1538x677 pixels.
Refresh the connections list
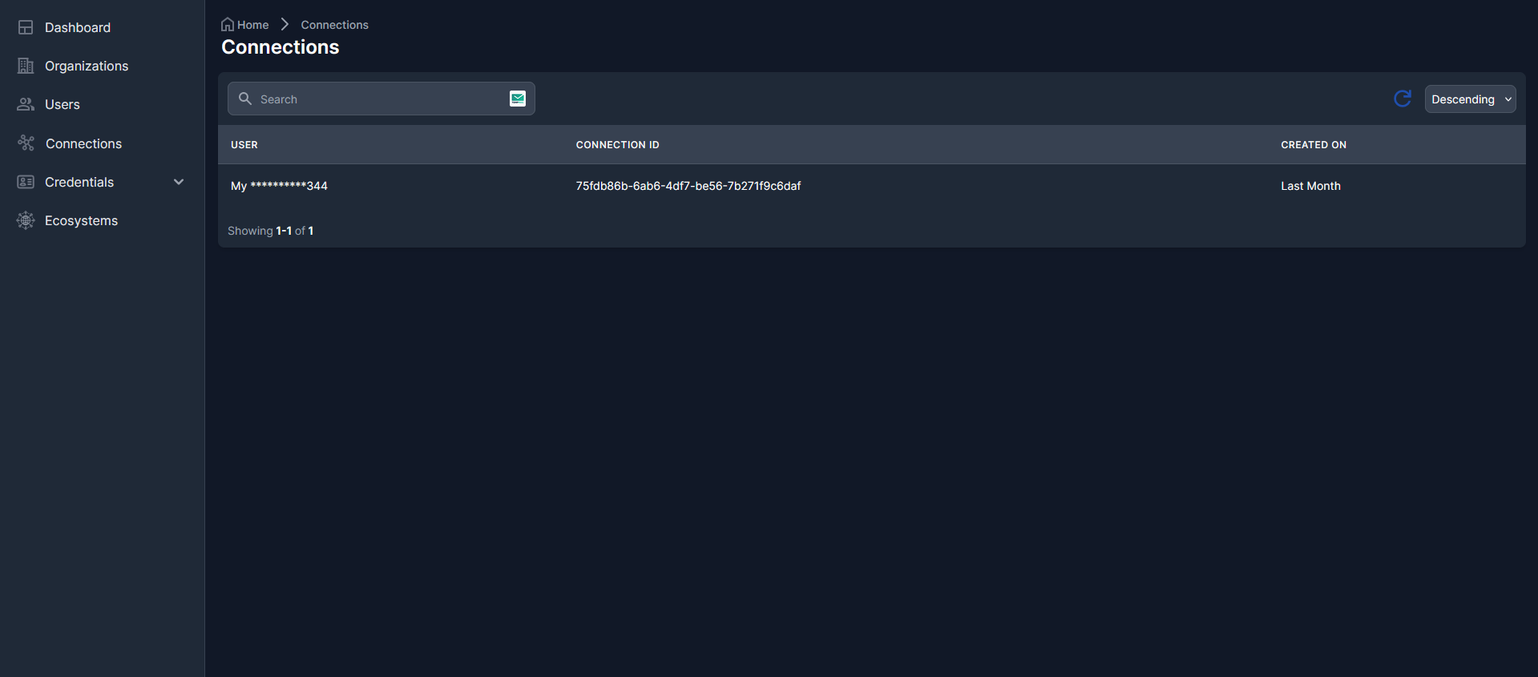(x=1403, y=99)
